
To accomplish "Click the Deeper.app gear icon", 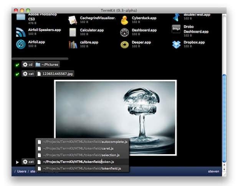I will [x=124, y=44].
